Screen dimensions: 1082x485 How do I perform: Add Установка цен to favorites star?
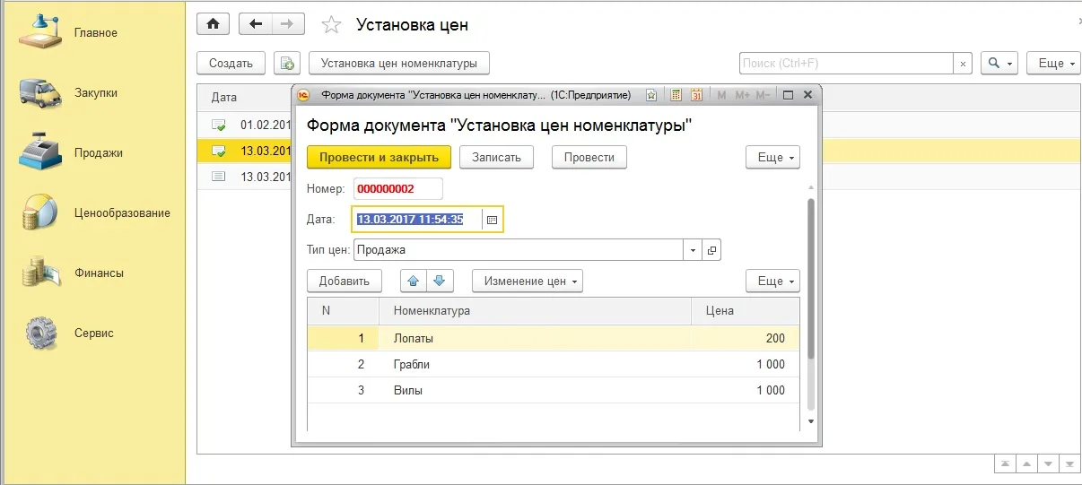[x=331, y=25]
